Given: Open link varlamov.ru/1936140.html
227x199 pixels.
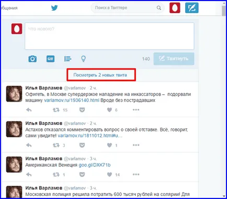Looking at the screenshot, I should coord(72,101).
